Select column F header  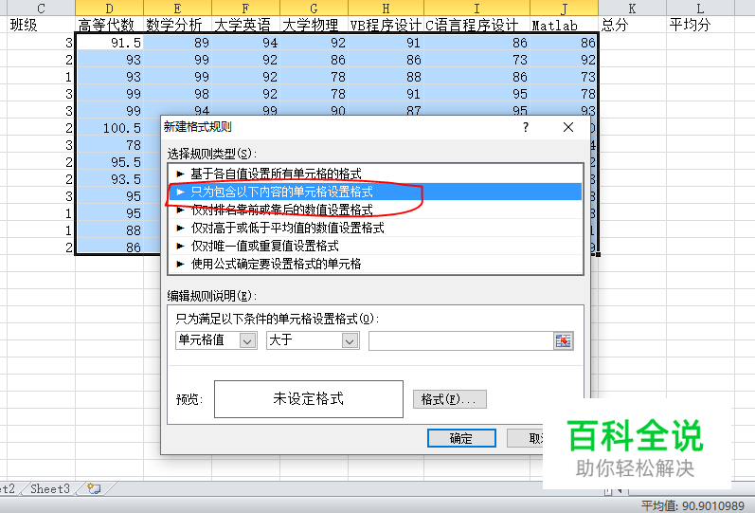tap(245, 8)
